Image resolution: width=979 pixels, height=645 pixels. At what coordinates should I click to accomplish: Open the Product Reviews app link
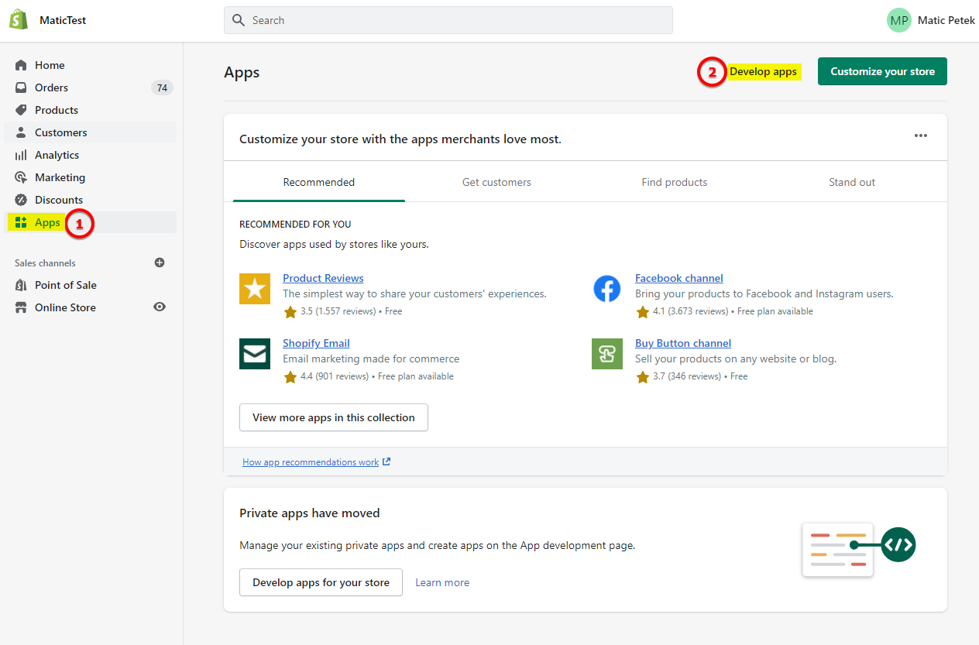tap(323, 278)
